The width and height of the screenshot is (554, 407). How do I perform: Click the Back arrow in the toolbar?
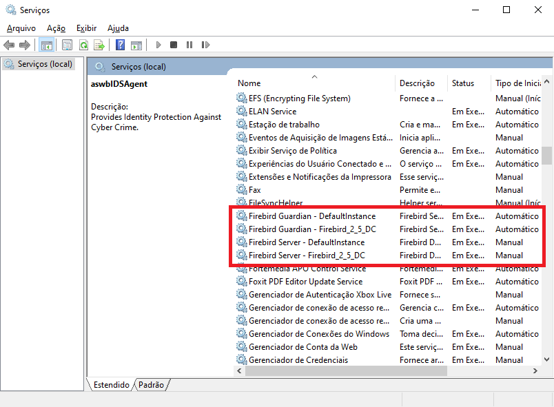(9, 45)
